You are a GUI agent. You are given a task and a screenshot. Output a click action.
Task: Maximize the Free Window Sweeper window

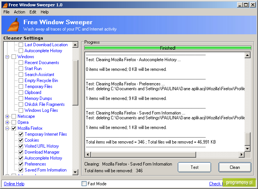(246, 5)
